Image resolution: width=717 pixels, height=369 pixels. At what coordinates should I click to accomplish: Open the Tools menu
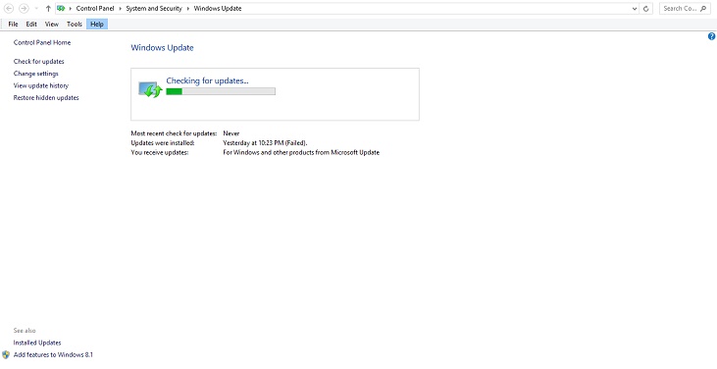[75, 25]
